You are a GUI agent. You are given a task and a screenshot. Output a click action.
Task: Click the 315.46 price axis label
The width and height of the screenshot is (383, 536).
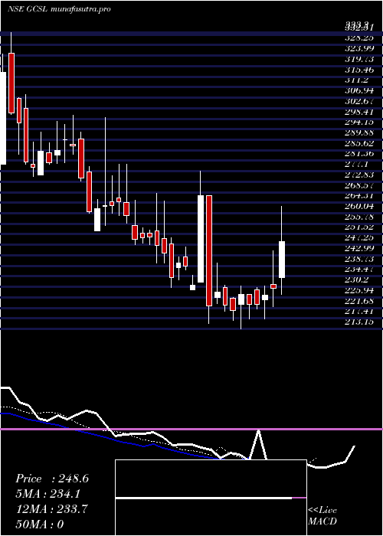pyautogui.click(x=359, y=69)
